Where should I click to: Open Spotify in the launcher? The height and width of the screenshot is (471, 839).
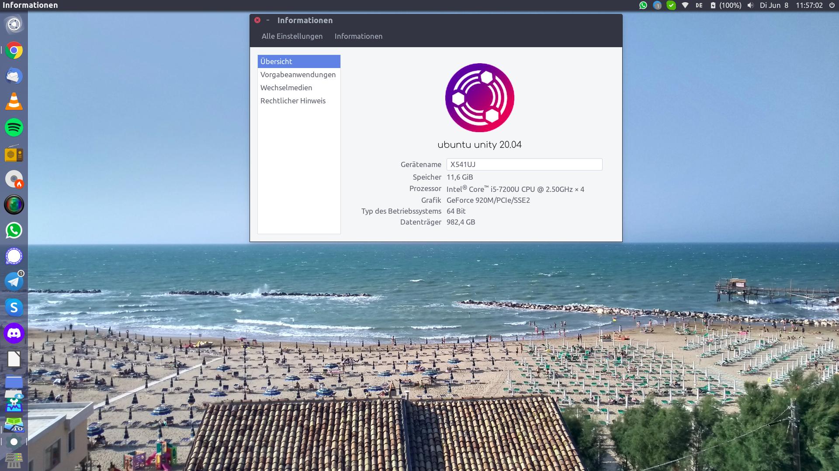[14, 128]
